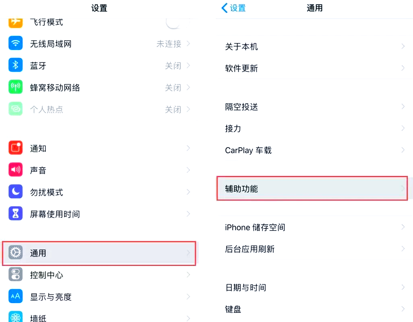This screenshot has width=413, height=322.
Task: Tap the blue Wi-Fi (无线局域网) icon
Action: (15, 44)
